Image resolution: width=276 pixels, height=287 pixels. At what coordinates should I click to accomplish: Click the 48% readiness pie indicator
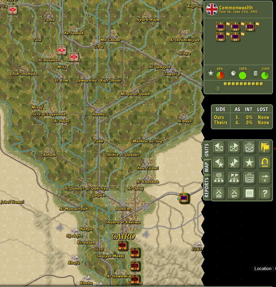(x=220, y=75)
